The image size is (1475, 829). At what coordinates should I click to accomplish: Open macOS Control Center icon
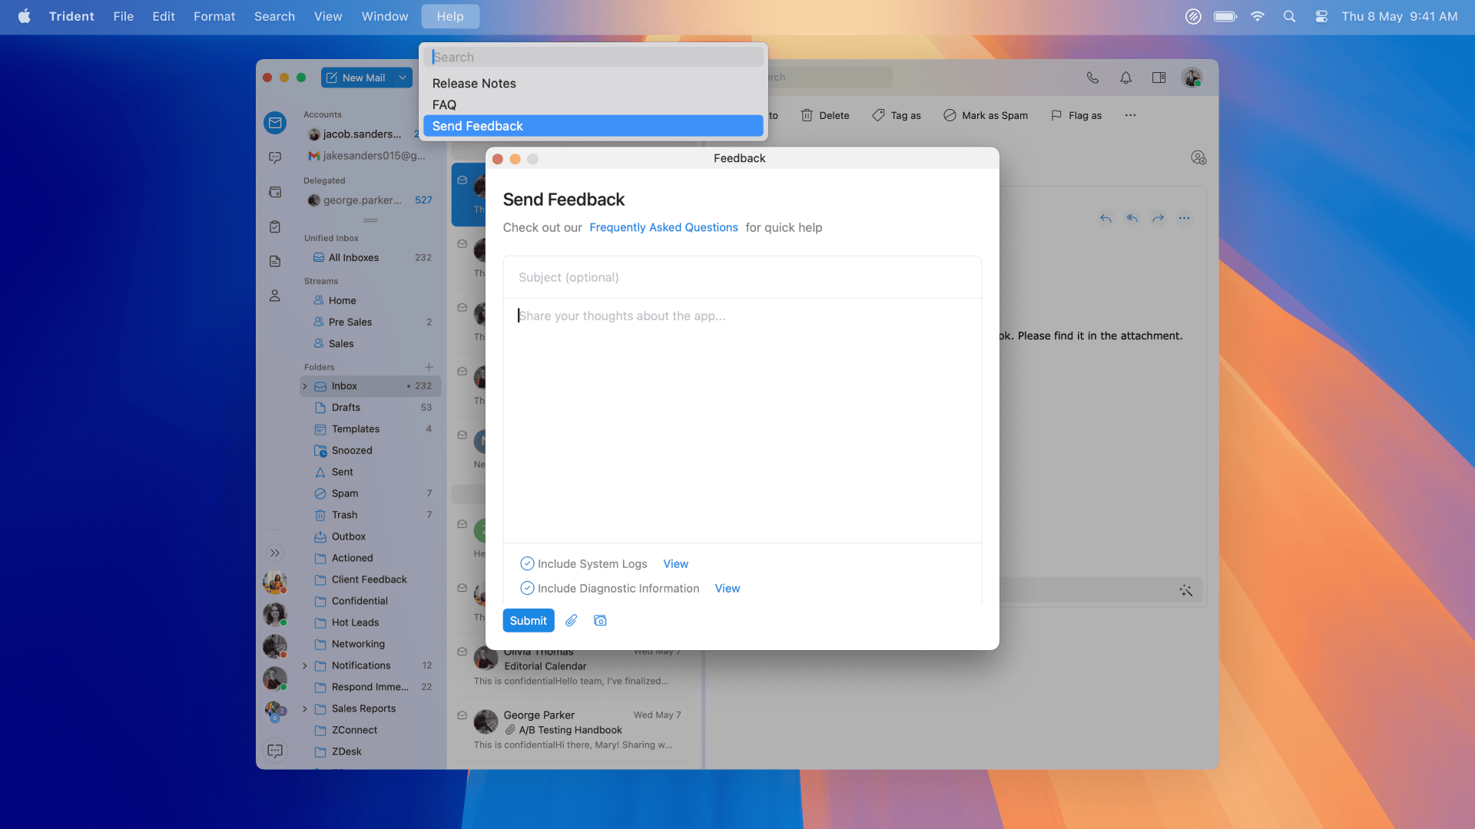tap(1321, 16)
